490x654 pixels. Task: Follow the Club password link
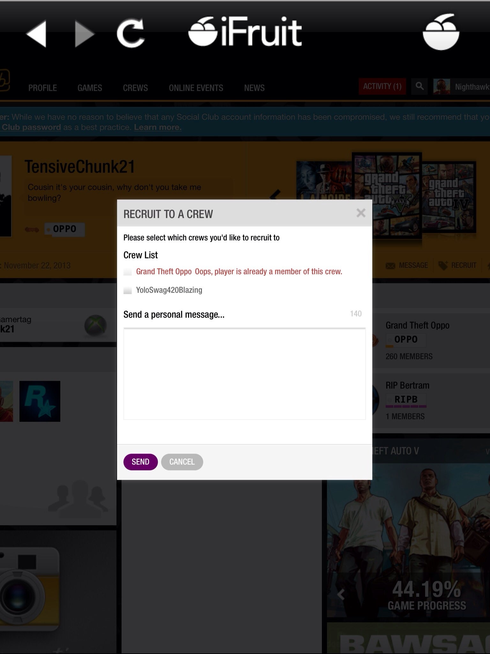click(31, 127)
